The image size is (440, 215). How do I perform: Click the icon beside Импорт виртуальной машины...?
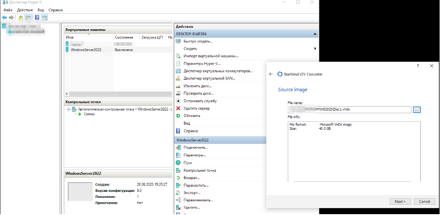(178, 56)
